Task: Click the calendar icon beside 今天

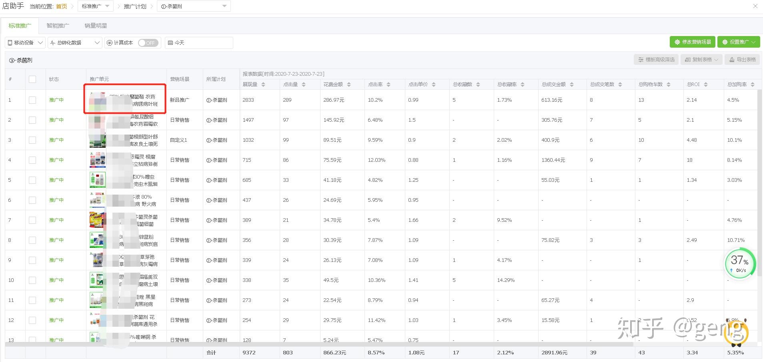Action: (170, 43)
